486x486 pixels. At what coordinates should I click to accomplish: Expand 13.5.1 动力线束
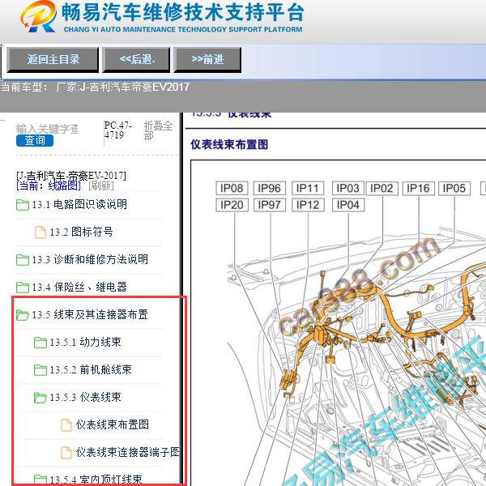point(85,342)
